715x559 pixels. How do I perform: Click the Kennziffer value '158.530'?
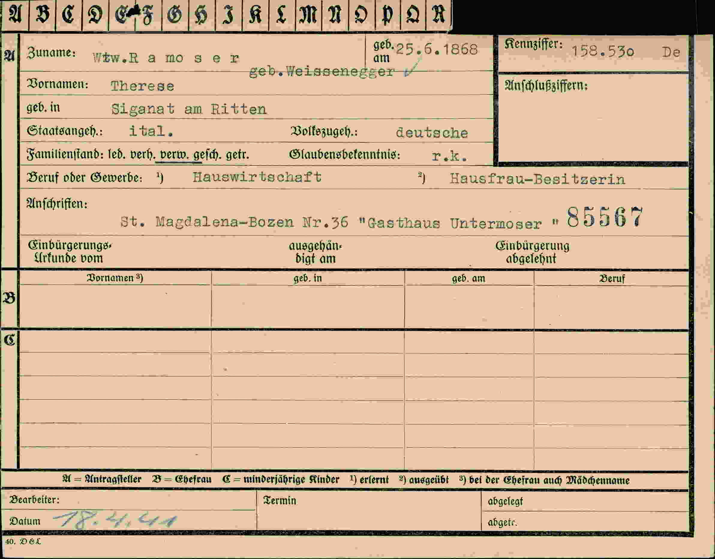603,52
